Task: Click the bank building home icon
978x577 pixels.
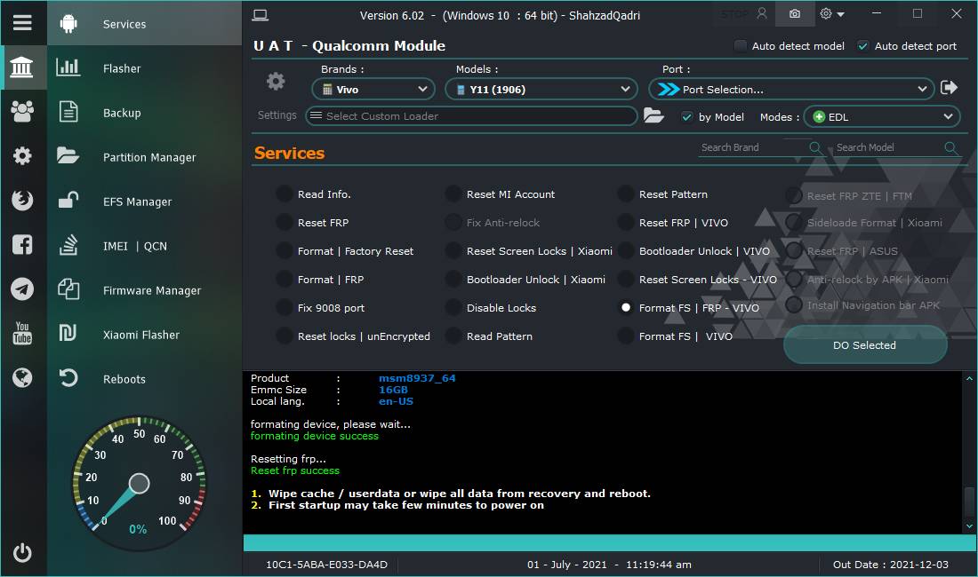Action: [x=22, y=67]
